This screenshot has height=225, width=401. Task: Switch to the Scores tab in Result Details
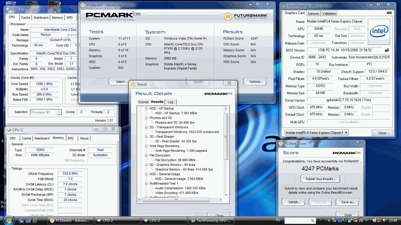point(143,102)
